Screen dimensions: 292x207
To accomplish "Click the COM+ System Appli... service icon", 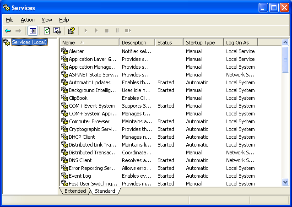I will point(65,114).
